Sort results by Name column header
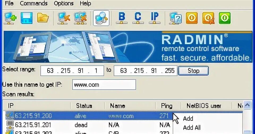The image size is (255, 134). [130, 106]
